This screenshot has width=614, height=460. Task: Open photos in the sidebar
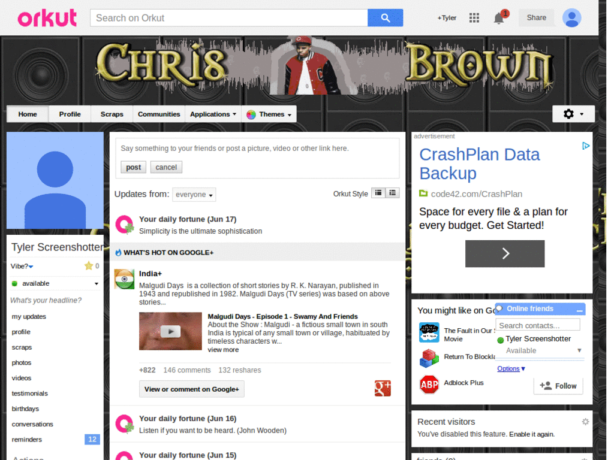[21, 362]
